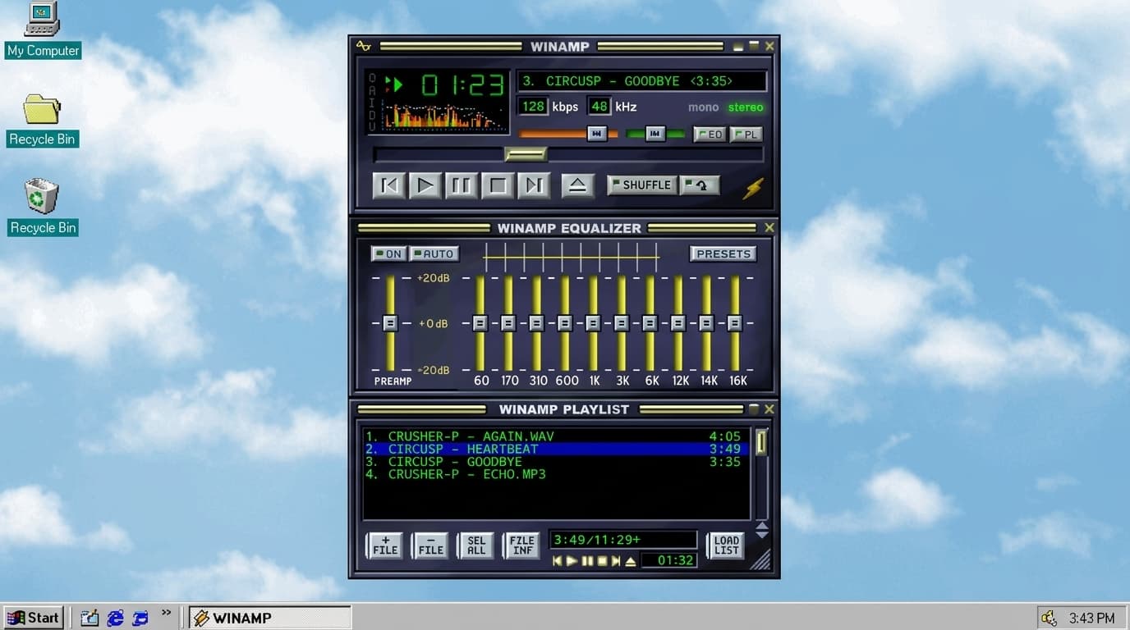Expand the quick launch » chevron
This screenshot has width=1130, height=630.
(x=166, y=613)
